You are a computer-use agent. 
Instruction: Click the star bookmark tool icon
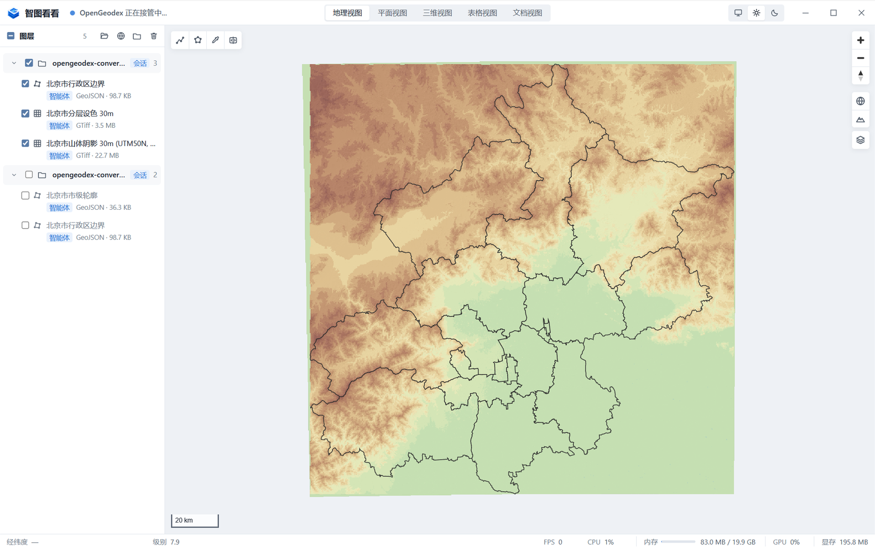point(198,40)
